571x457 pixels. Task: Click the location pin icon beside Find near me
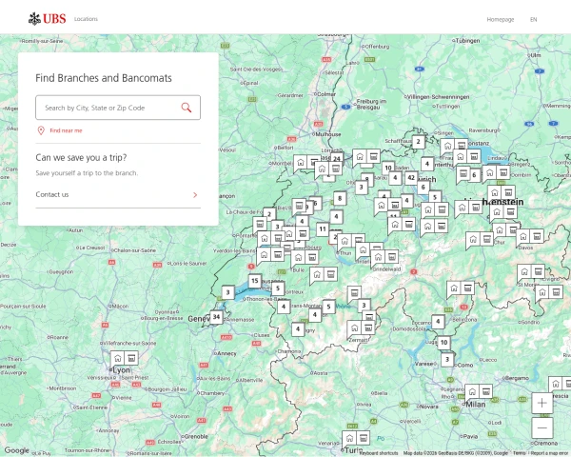[x=41, y=130]
